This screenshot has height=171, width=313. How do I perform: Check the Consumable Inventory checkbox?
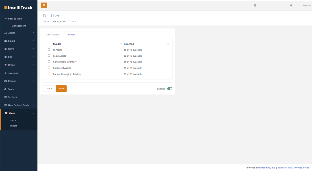tap(49, 62)
